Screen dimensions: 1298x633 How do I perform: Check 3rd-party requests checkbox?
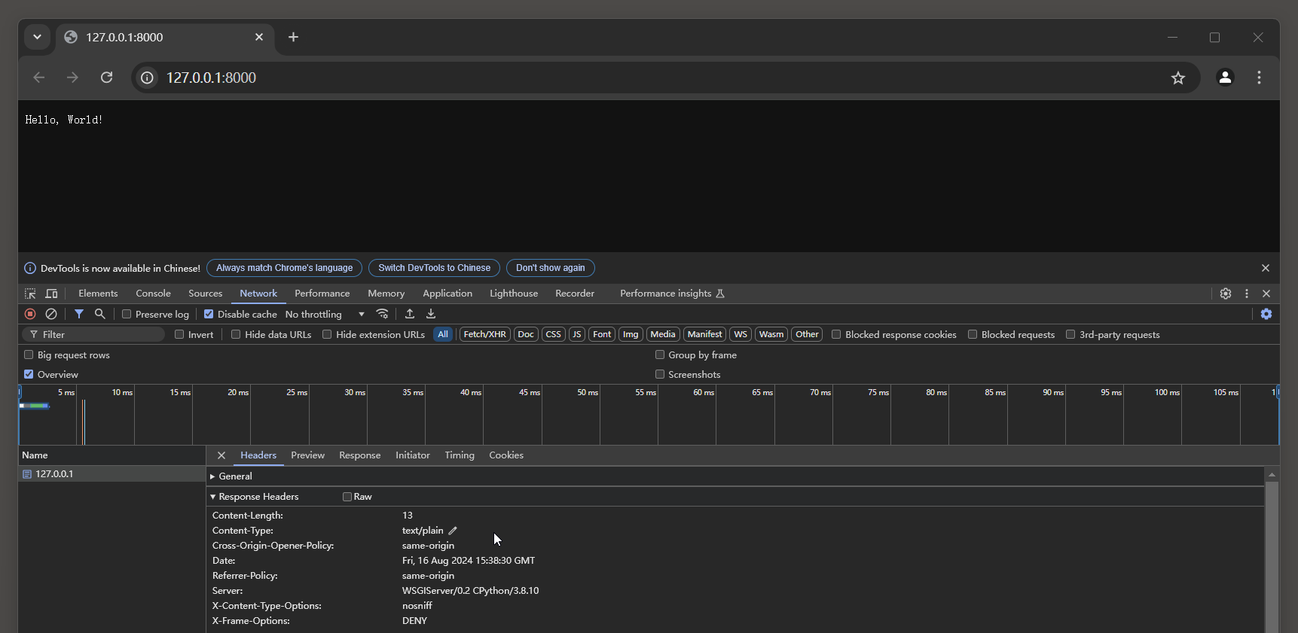[1070, 334]
